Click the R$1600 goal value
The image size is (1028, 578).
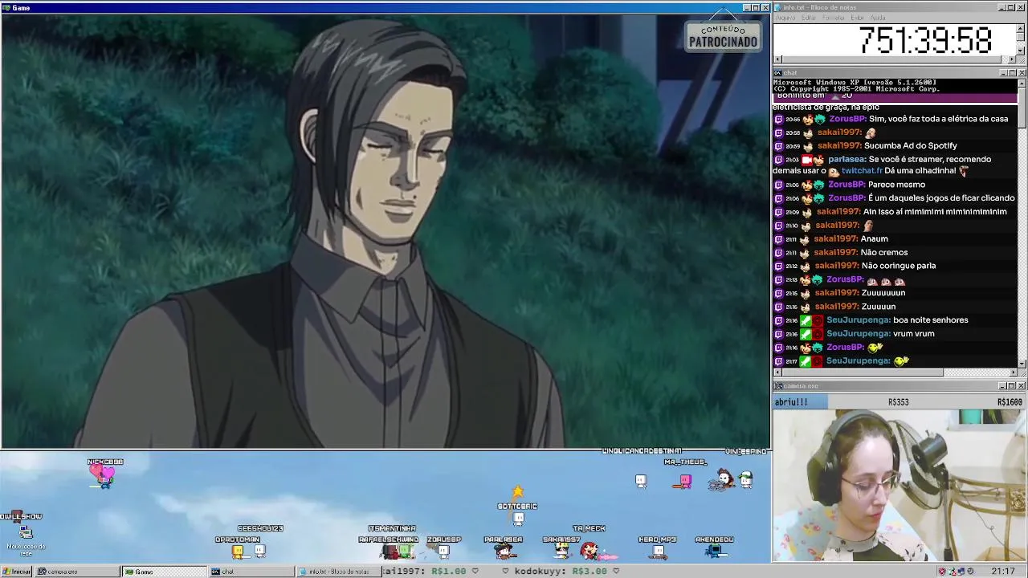click(1010, 402)
